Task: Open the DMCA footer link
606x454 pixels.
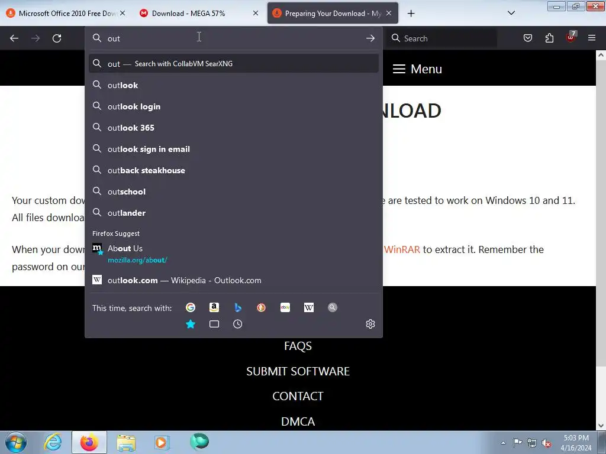Action: pos(298,421)
